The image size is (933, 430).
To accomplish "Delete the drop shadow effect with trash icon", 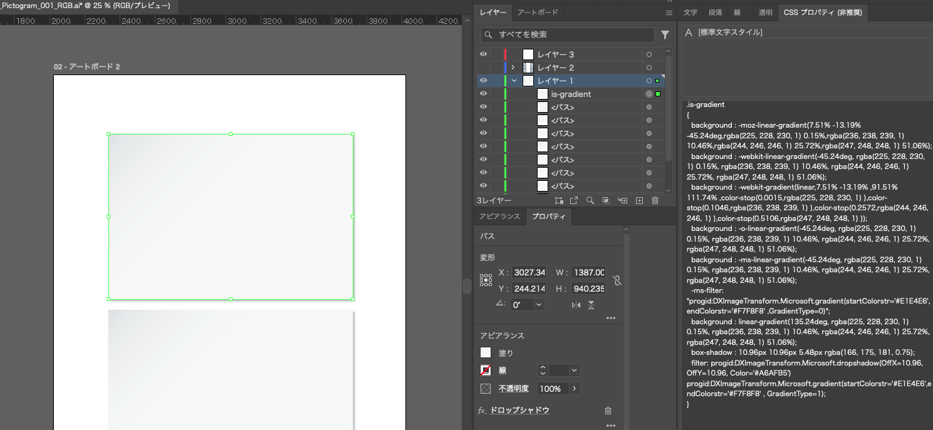I will [608, 411].
